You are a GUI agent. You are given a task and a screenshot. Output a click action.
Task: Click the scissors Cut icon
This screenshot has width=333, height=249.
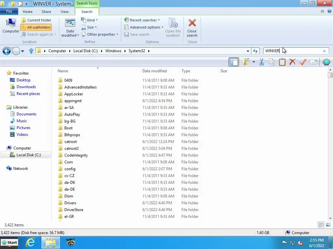(261, 62)
